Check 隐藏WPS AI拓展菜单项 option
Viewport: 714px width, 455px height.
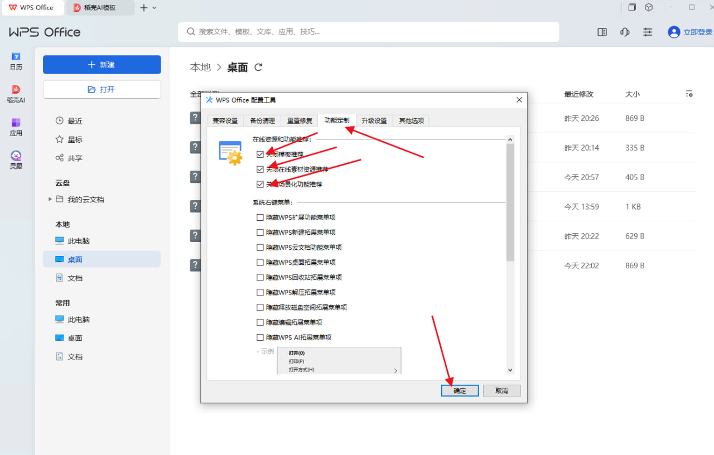pos(260,337)
